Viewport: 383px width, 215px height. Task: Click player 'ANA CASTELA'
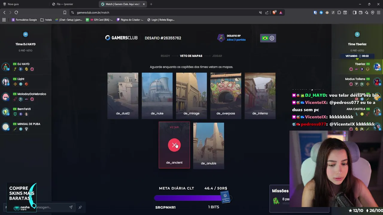(x=356, y=109)
